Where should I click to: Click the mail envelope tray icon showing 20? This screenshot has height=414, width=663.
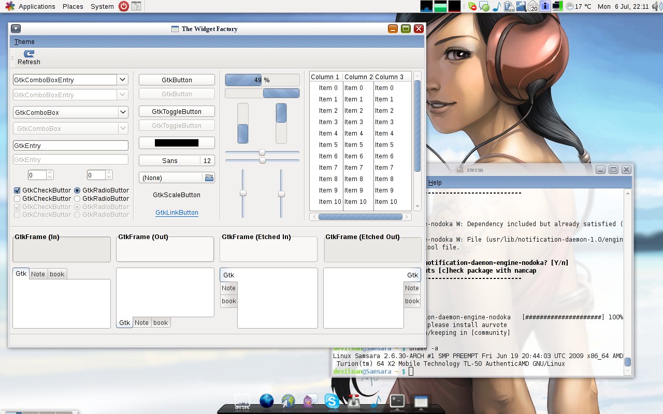(x=532, y=7)
